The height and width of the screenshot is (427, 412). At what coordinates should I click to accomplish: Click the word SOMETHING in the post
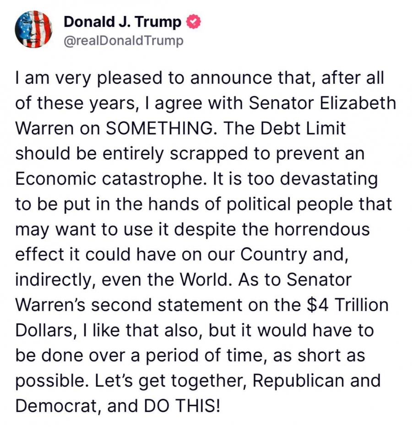point(160,128)
